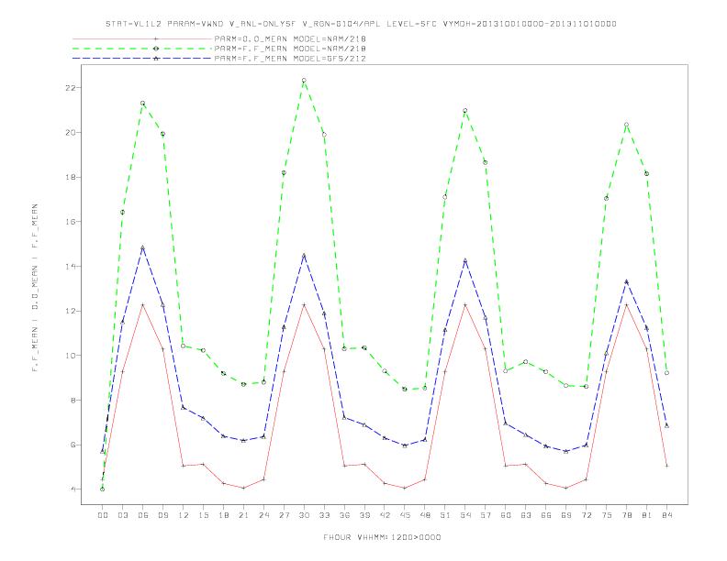Click y-axis tick label 10
This screenshot has width=727, height=561.
point(70,356)
